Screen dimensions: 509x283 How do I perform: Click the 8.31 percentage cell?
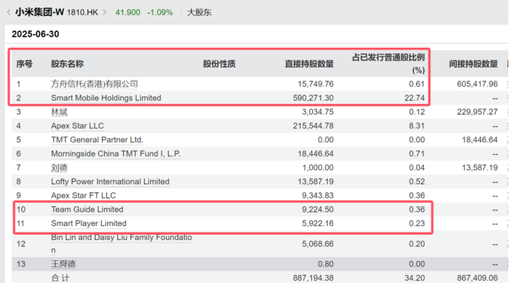[417, 126]
